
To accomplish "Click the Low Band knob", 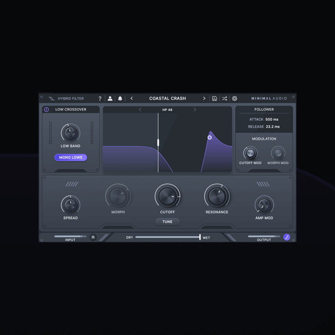I will (70, 133).
